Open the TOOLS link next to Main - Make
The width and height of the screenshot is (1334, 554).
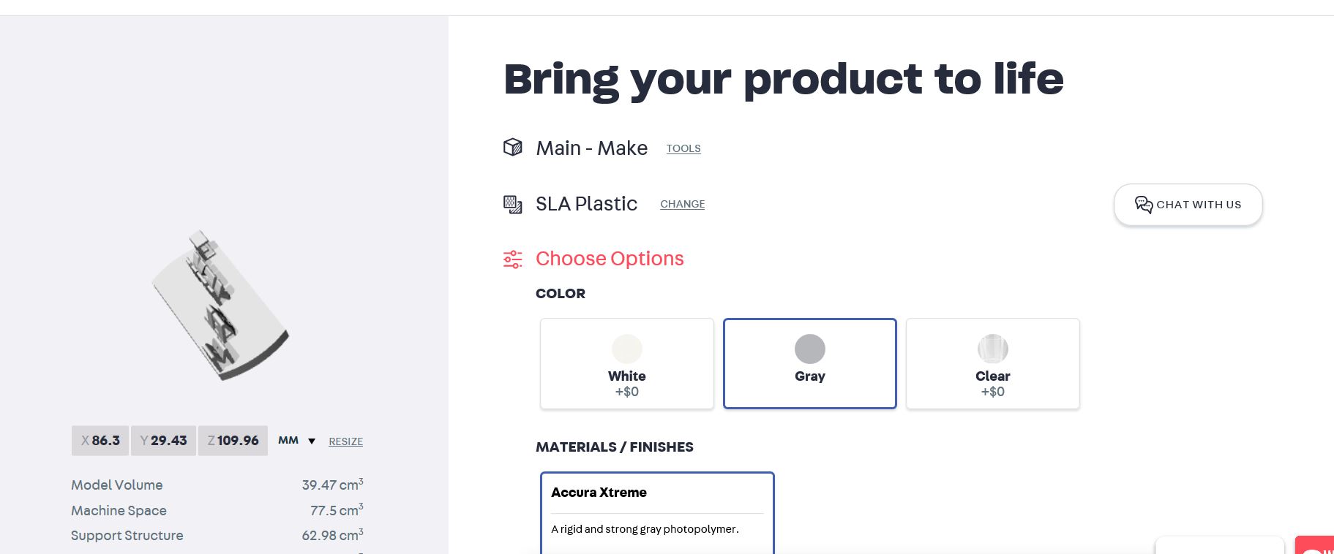[683, 148]
